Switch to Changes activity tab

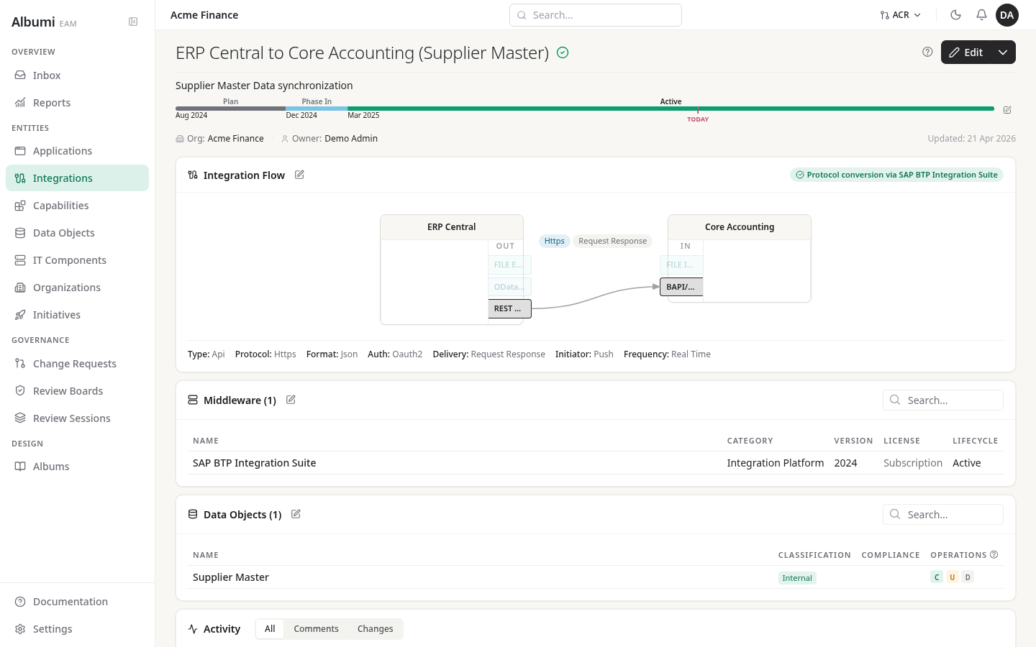[375, 629]
